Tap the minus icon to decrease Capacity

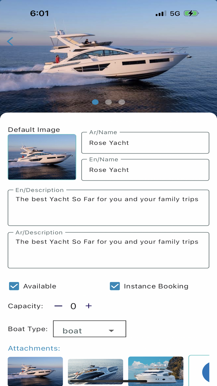coord(58,306)
